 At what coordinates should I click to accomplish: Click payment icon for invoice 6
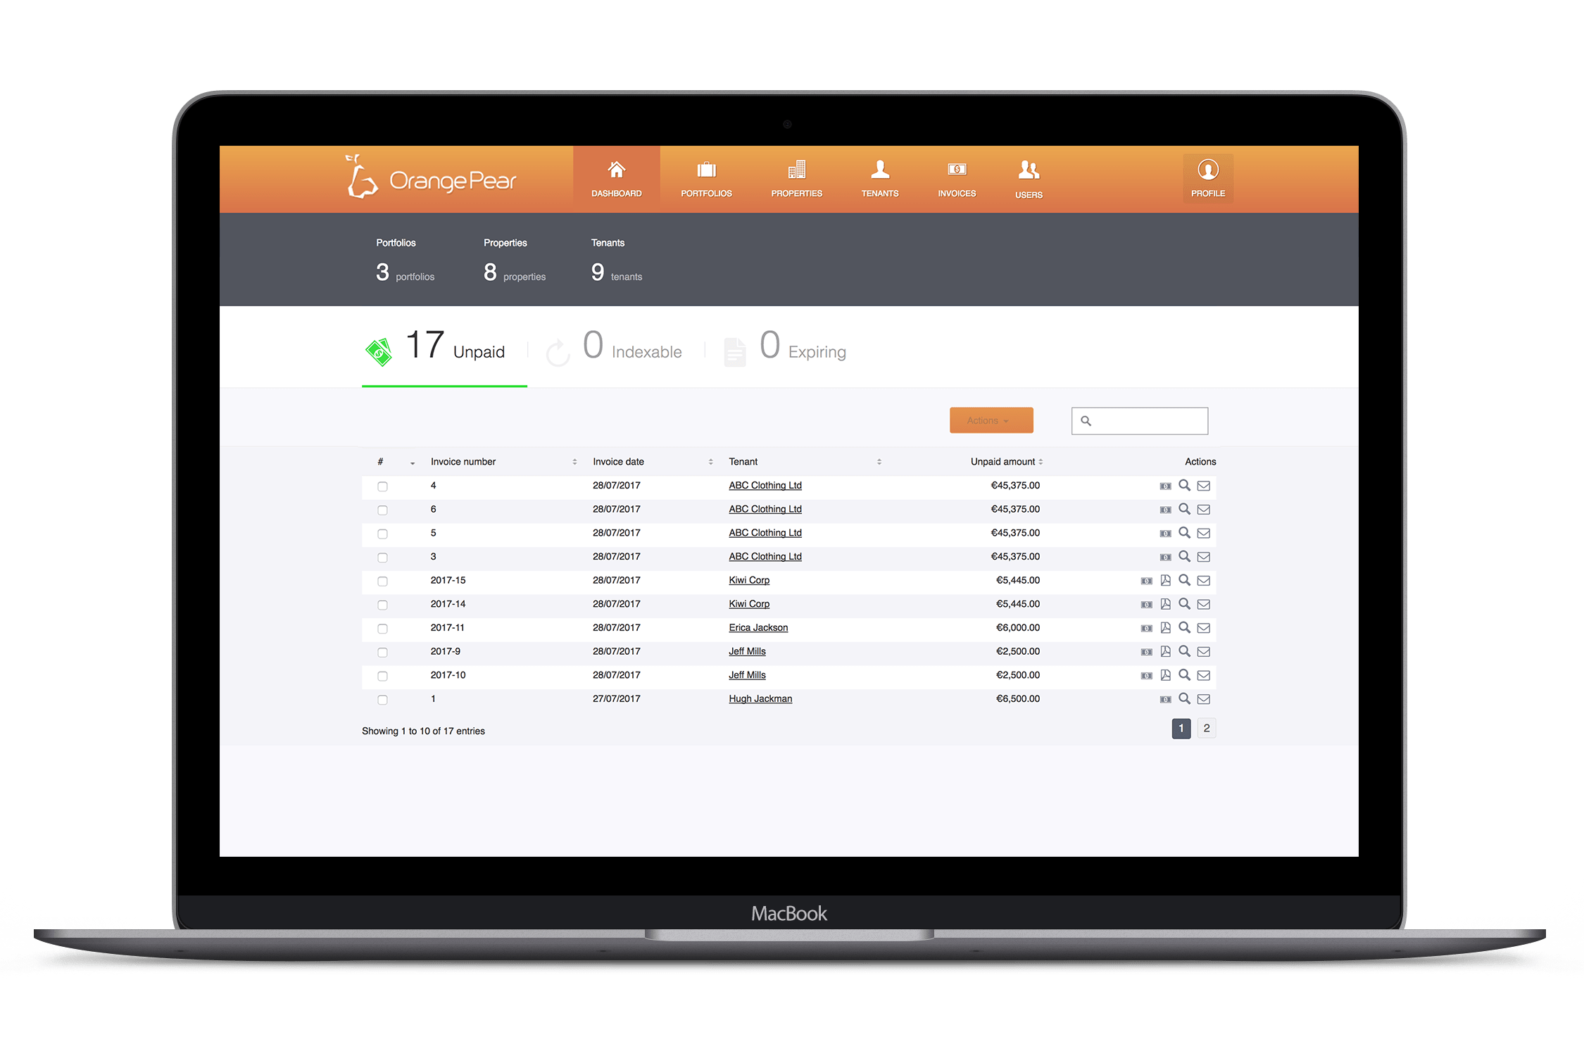coord(1165,510)
